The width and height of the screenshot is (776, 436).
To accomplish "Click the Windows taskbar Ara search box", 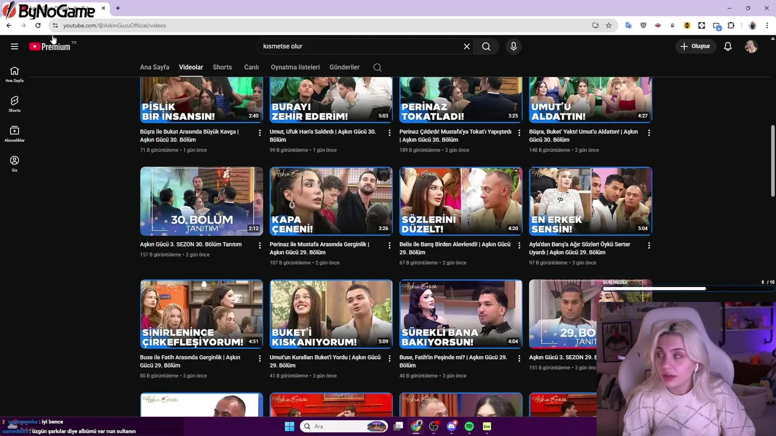I will click(x=344, y=426).
